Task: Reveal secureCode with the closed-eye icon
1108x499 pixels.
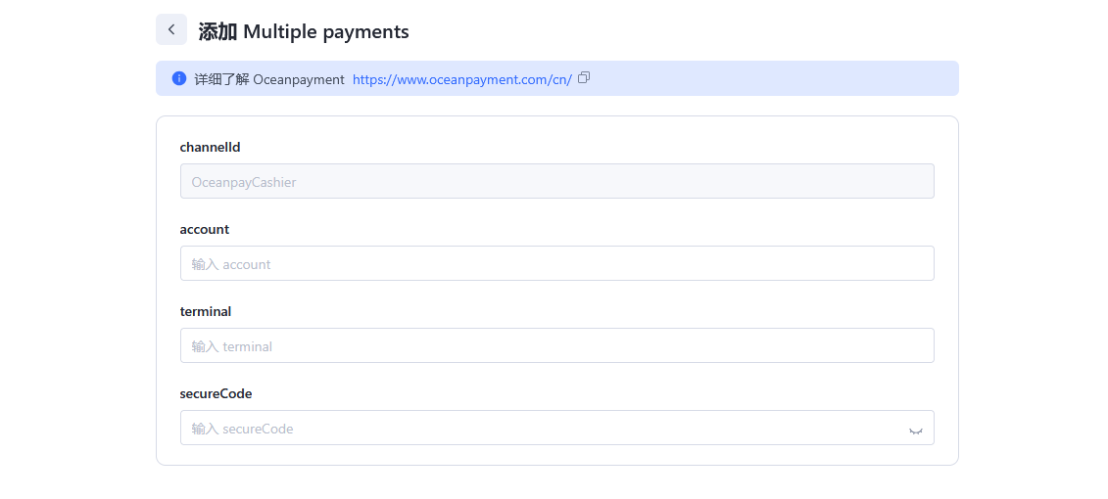Action: tap(915, 429)
